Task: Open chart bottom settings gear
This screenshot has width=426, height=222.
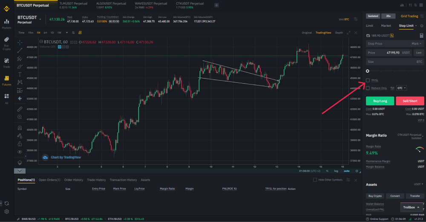Action: click(357, 171)
